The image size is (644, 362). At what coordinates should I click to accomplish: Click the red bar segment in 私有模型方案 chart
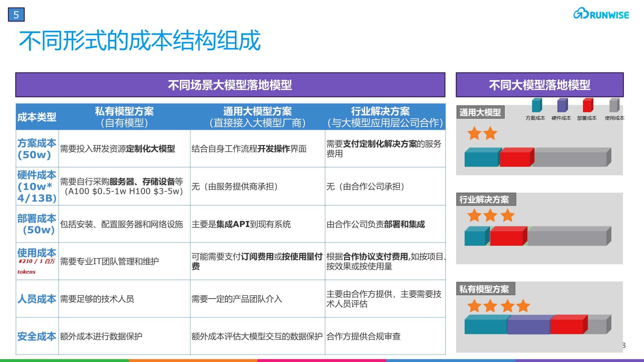pos(569,325)
